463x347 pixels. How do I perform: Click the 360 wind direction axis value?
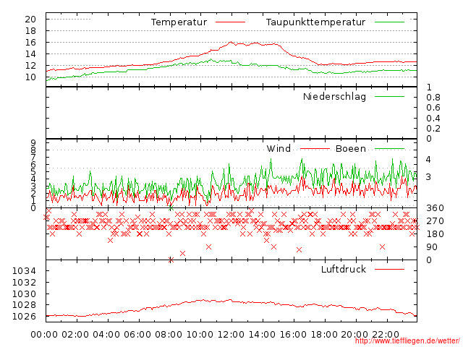pyautogui.click(x=435, y=208)
